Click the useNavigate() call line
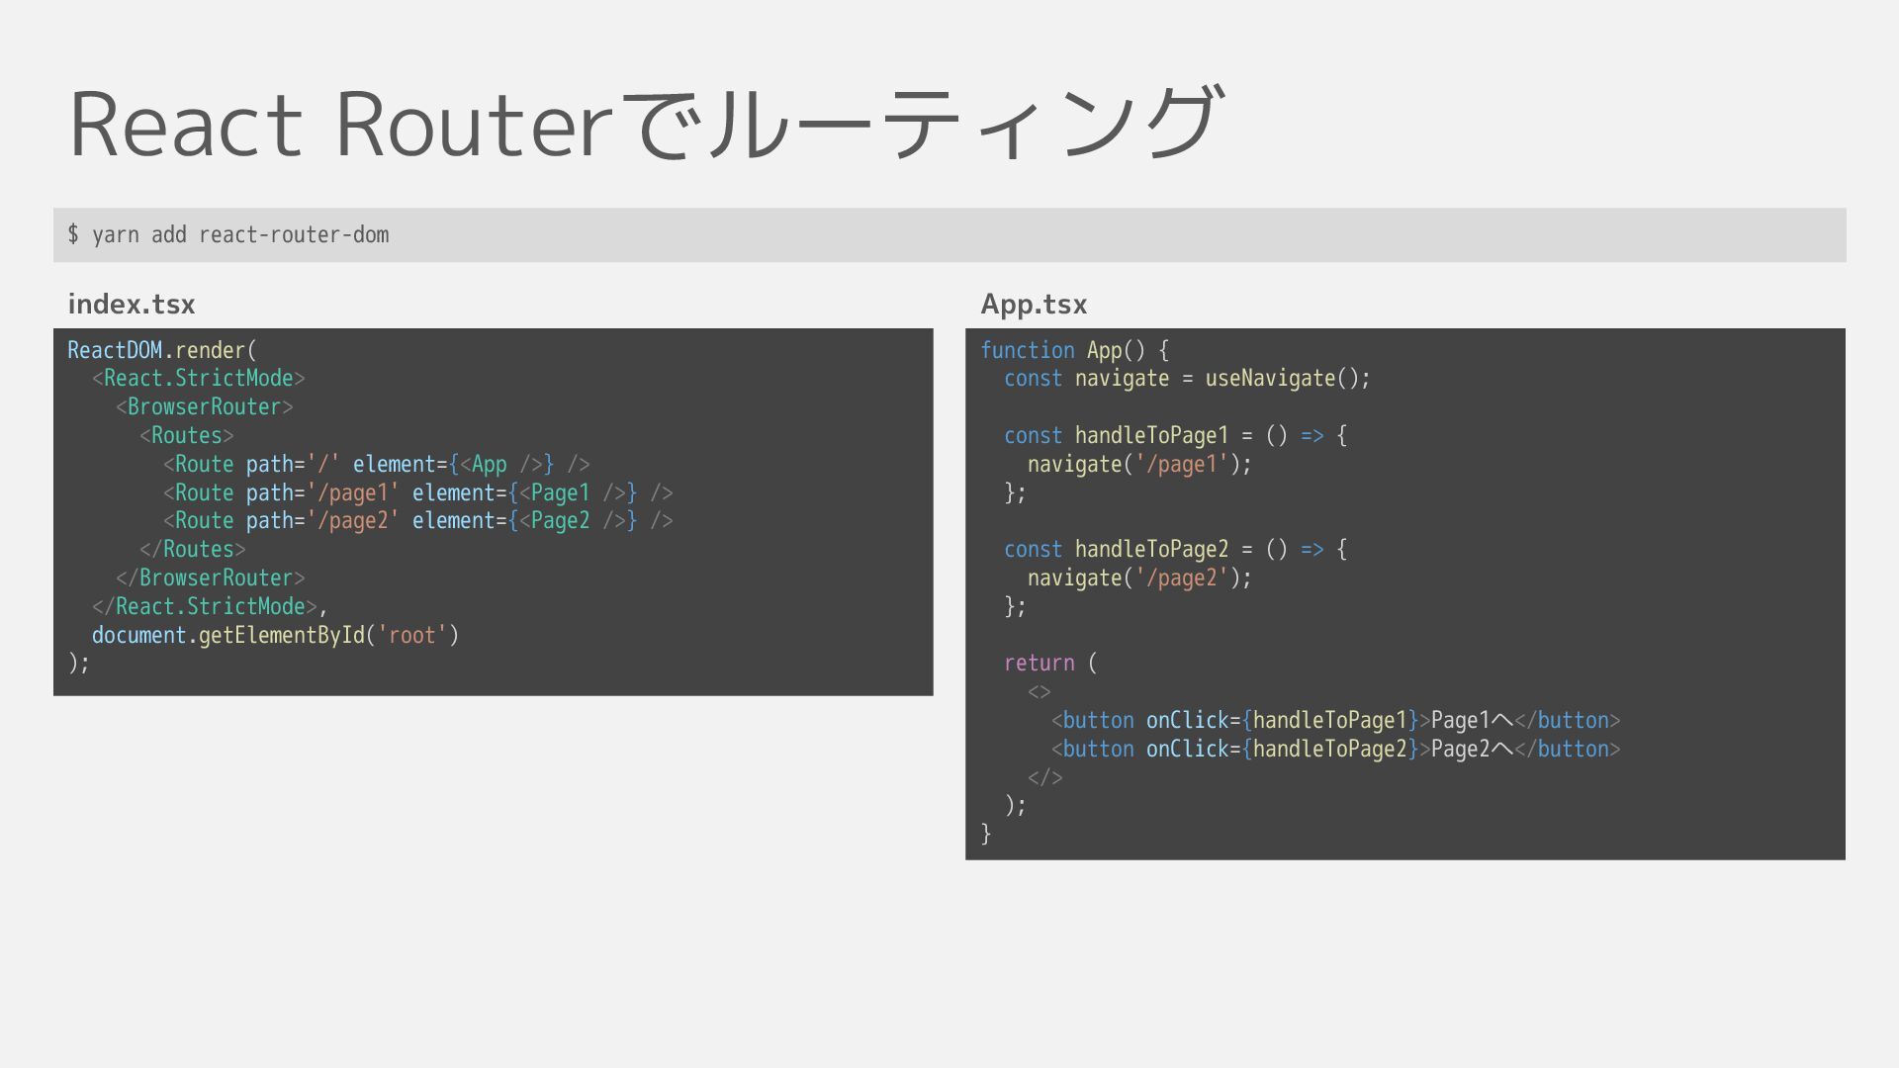This screenshot has height=1068, width=1899. (x=1187, y=378)
